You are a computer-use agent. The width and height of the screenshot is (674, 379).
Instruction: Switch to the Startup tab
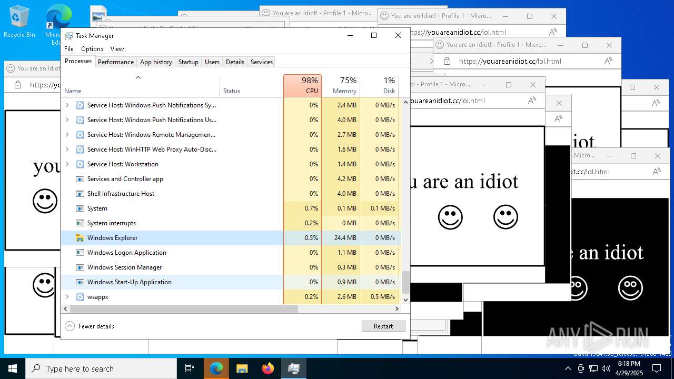tap(188, 62)
